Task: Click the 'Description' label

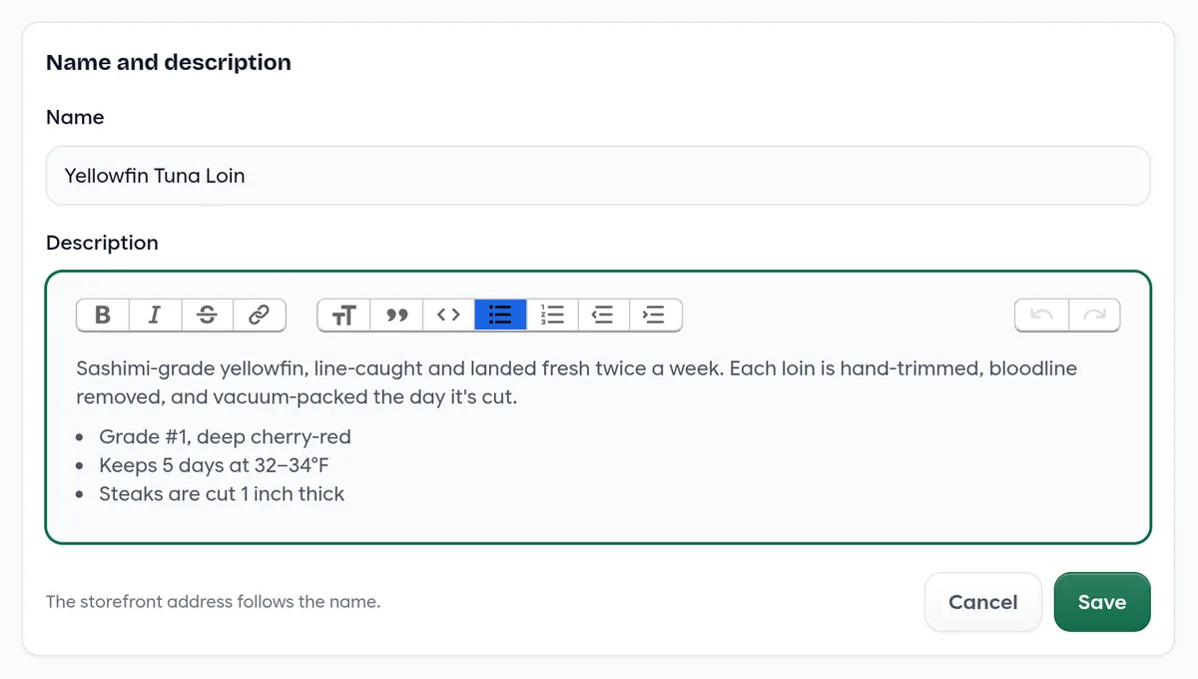Action: point(102,243)
